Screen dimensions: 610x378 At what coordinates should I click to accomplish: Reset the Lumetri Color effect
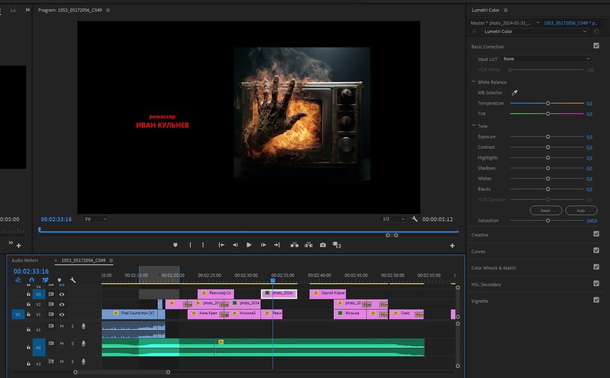tap(596, 31)
